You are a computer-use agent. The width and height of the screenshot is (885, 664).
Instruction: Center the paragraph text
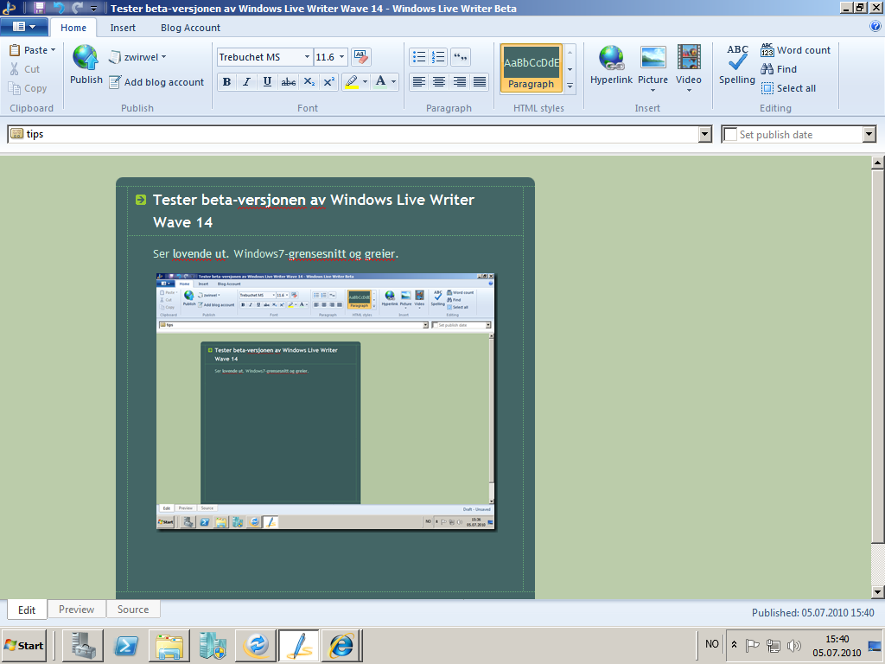pos(438,82)
